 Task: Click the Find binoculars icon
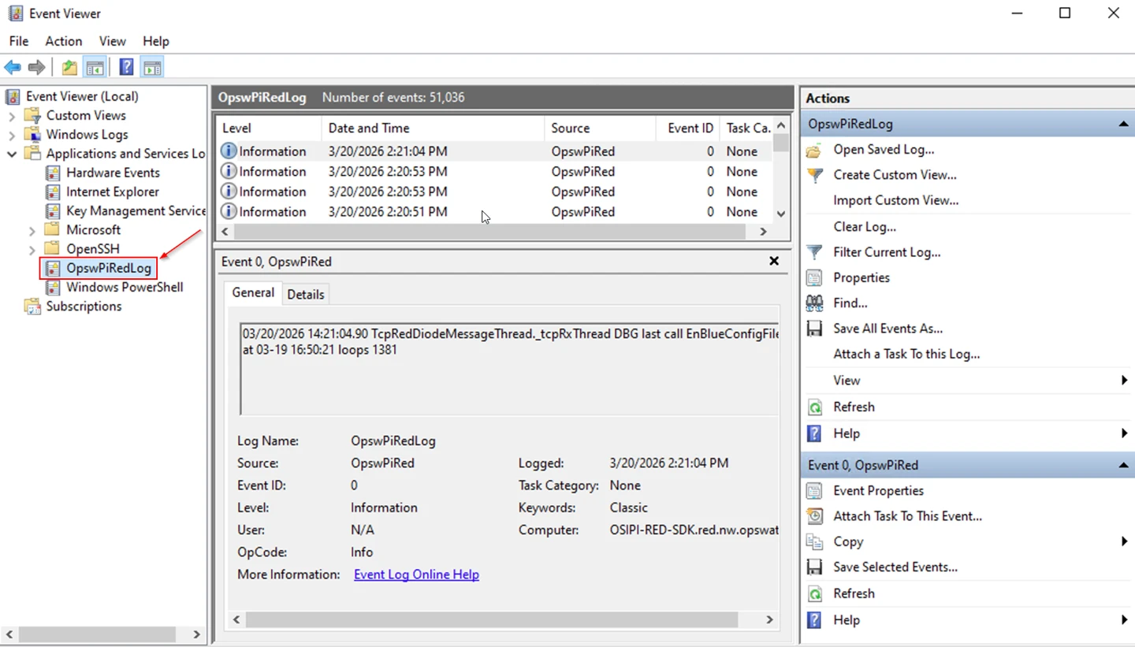[814, 303]
